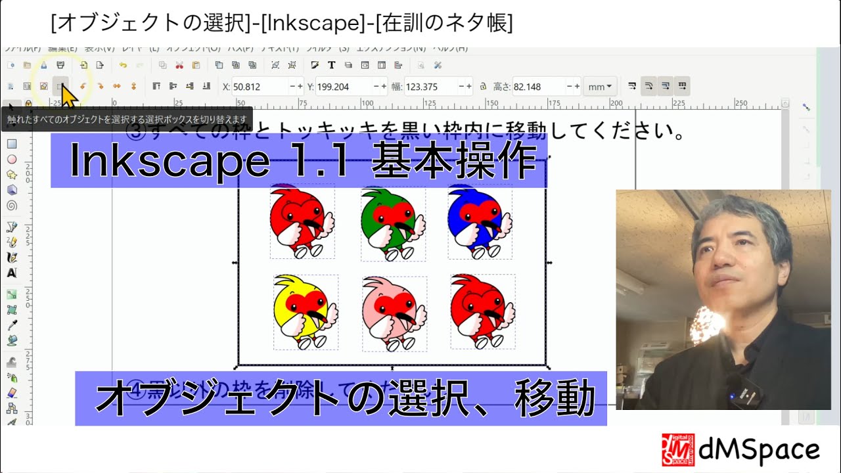
Task: Flip the selection horizontally
Action: pyautogui.click(x=117, y=86)
